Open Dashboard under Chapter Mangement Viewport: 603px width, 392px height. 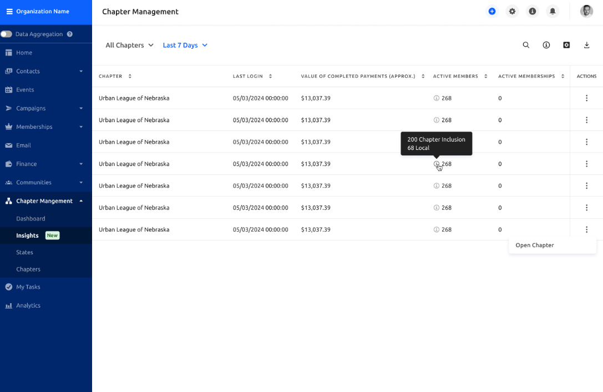pyautogui.click(x=31, y=218)
